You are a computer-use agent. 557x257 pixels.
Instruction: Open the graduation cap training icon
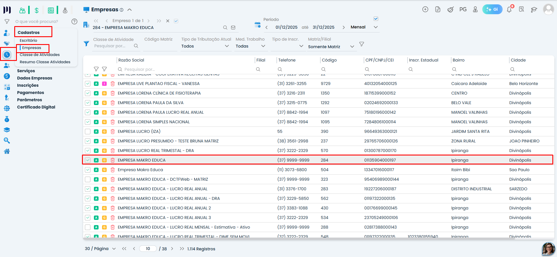pyautogui.click(x=534, y=10)
